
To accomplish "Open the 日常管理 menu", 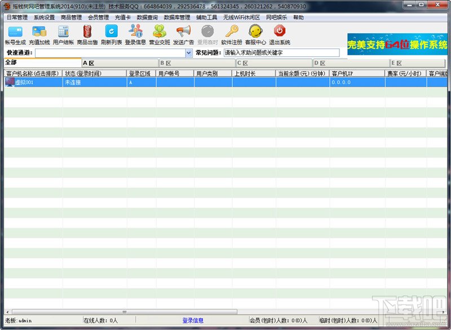I will point(17,17).
